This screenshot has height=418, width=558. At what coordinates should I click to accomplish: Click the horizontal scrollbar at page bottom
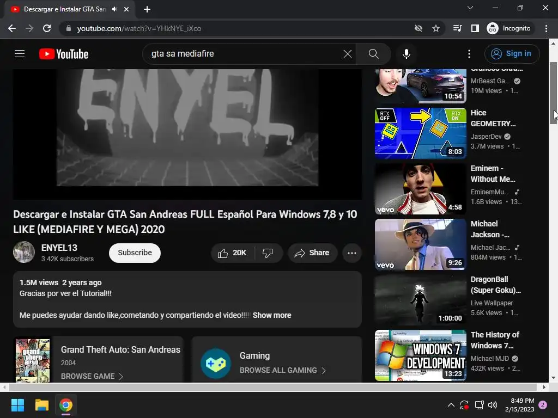coord(273,387)
